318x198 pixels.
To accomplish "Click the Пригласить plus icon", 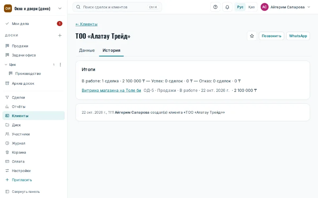I will (7, 180).
